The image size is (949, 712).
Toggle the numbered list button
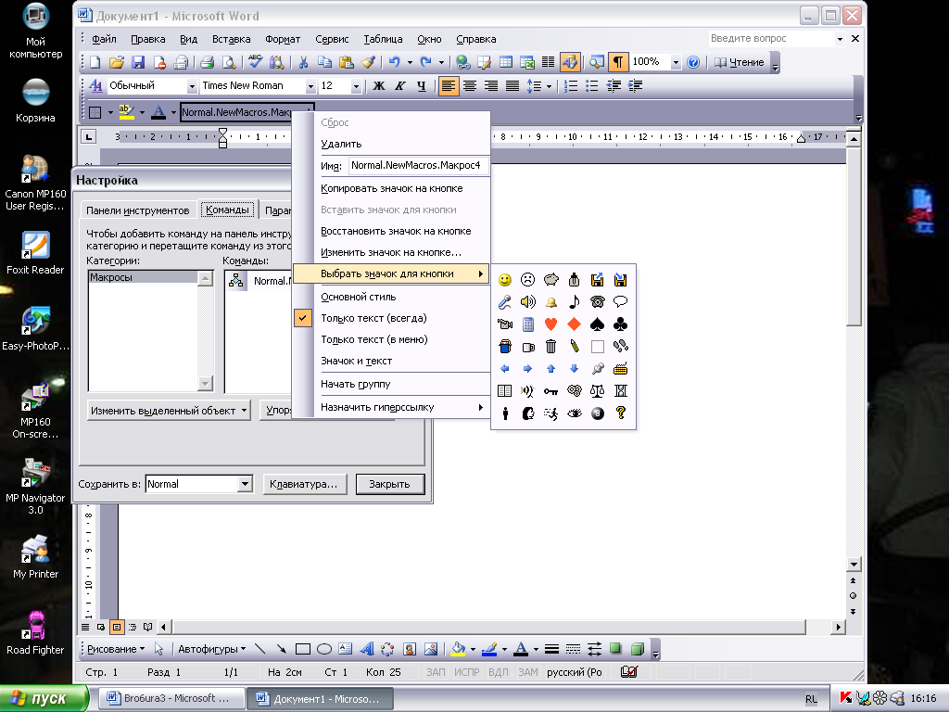coord(570,86)
